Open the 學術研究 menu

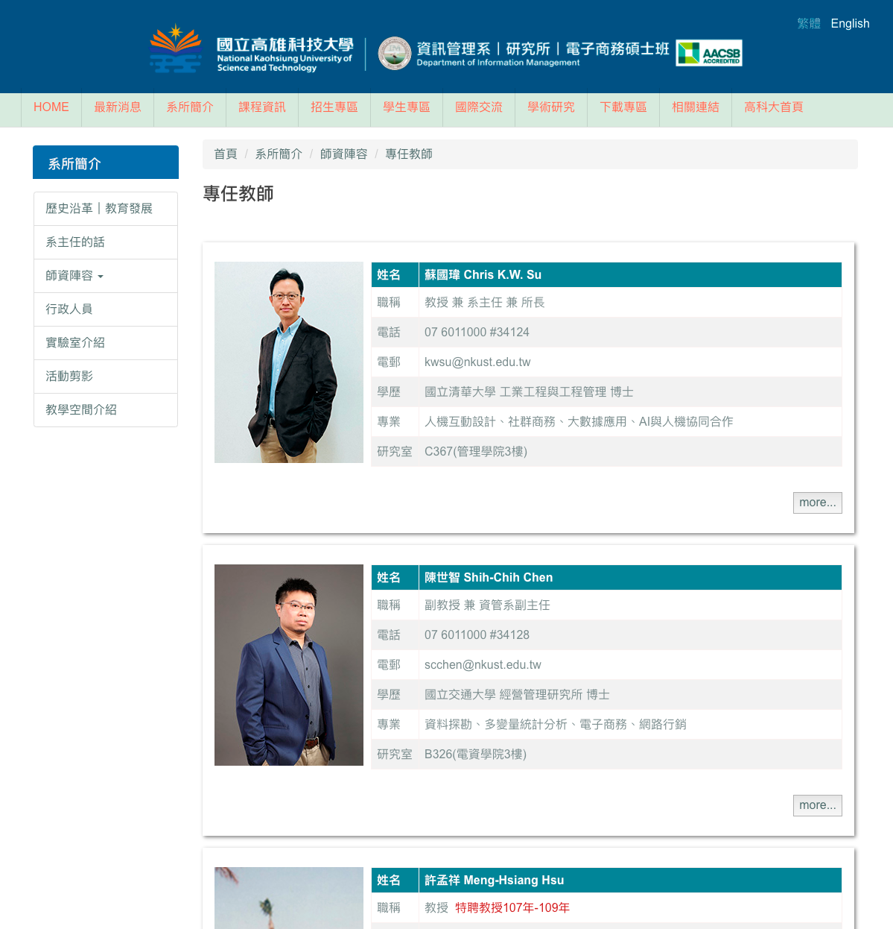point(551,107)
